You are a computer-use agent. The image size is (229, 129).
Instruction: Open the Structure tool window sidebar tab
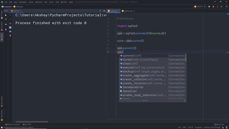point(2,115)
